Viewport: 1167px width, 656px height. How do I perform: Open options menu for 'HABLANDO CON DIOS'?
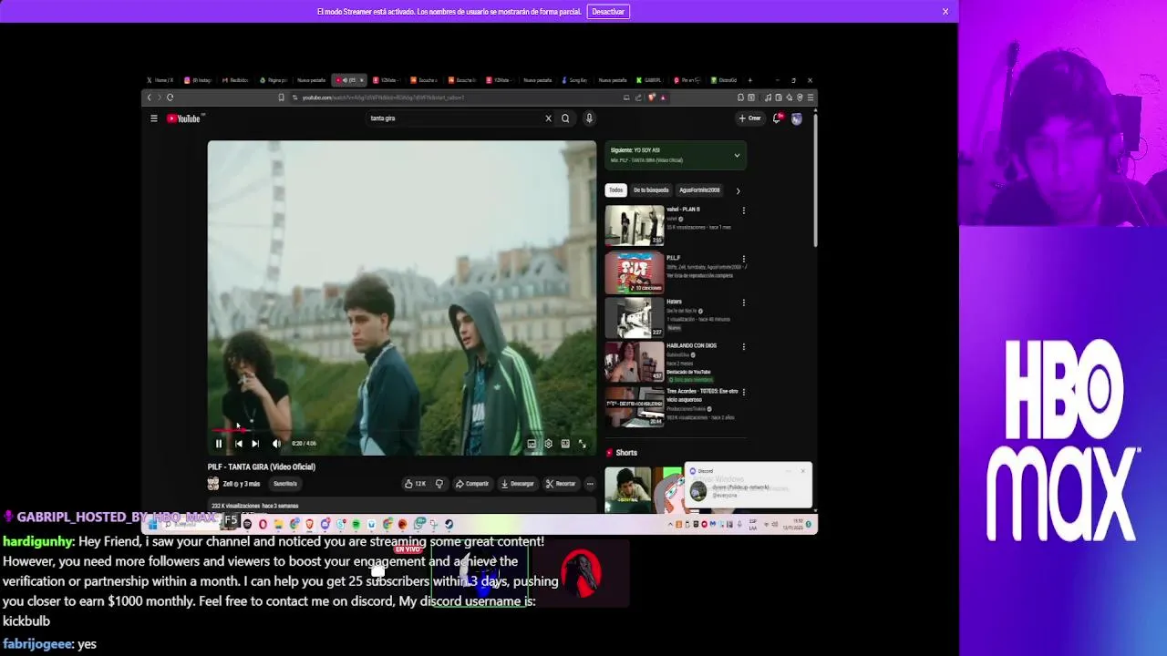point(743,346)
